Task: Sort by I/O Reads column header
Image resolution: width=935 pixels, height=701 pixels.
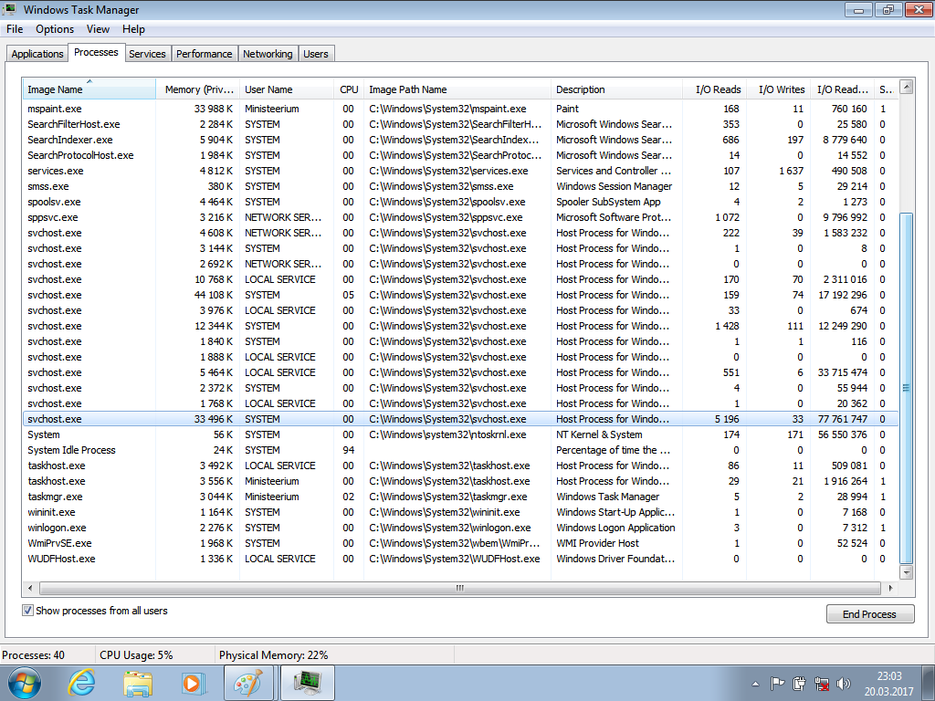Action: click(x=714, y=89)
